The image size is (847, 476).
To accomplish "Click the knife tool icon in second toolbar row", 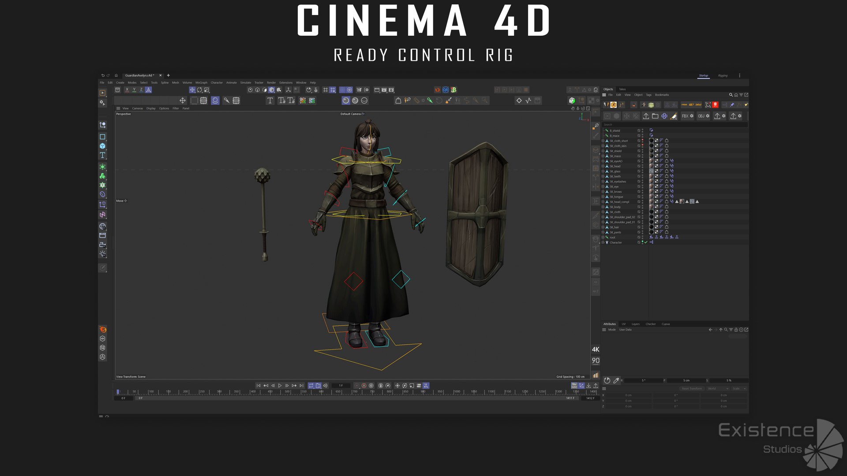I will (x=226, y=100).
